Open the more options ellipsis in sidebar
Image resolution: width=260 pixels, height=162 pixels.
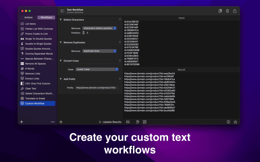53,122
